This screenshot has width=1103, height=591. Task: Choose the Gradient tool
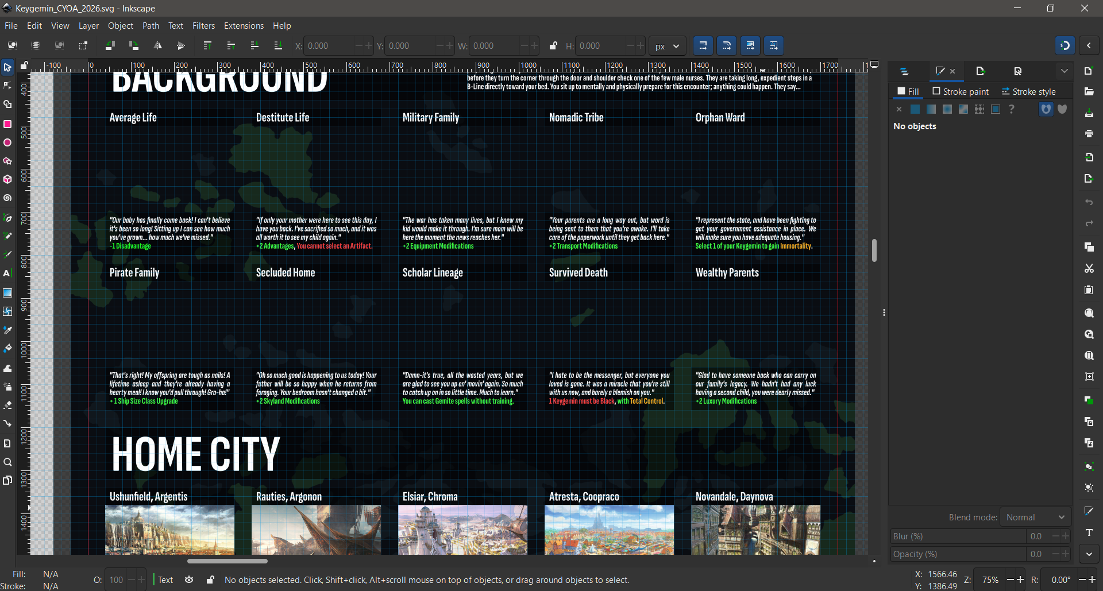[7, 293]
